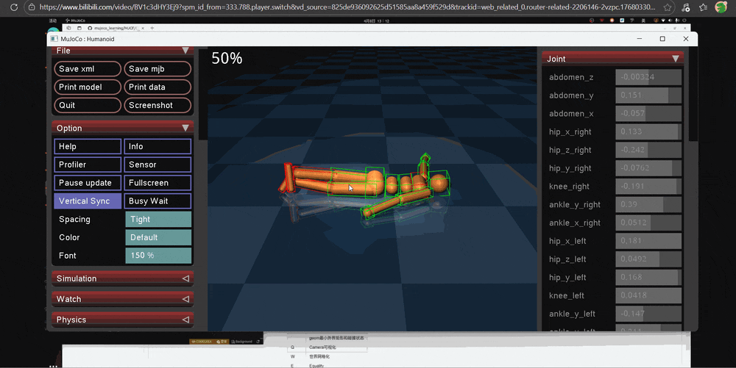Click the 50% speed indicator in the viewport
Viewport: 736px width, 368px height.
[227, 58]
